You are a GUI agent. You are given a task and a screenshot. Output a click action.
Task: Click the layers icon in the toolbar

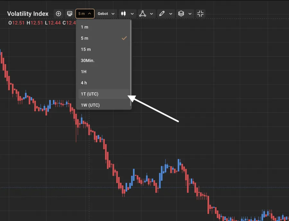click(181, 13)
